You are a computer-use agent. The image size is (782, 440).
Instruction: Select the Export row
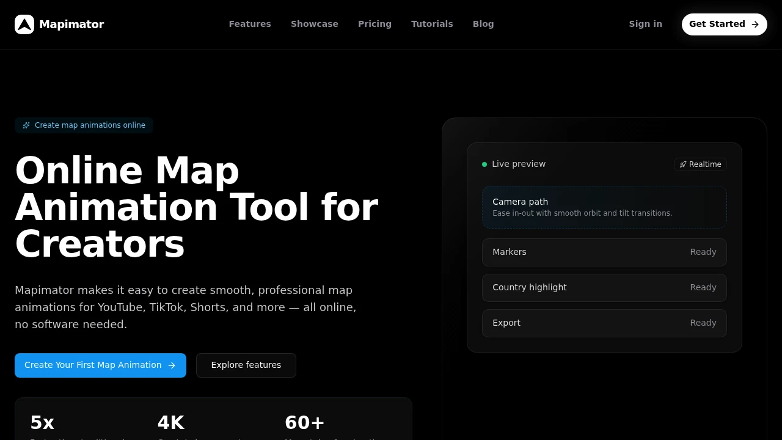point(604,323)
